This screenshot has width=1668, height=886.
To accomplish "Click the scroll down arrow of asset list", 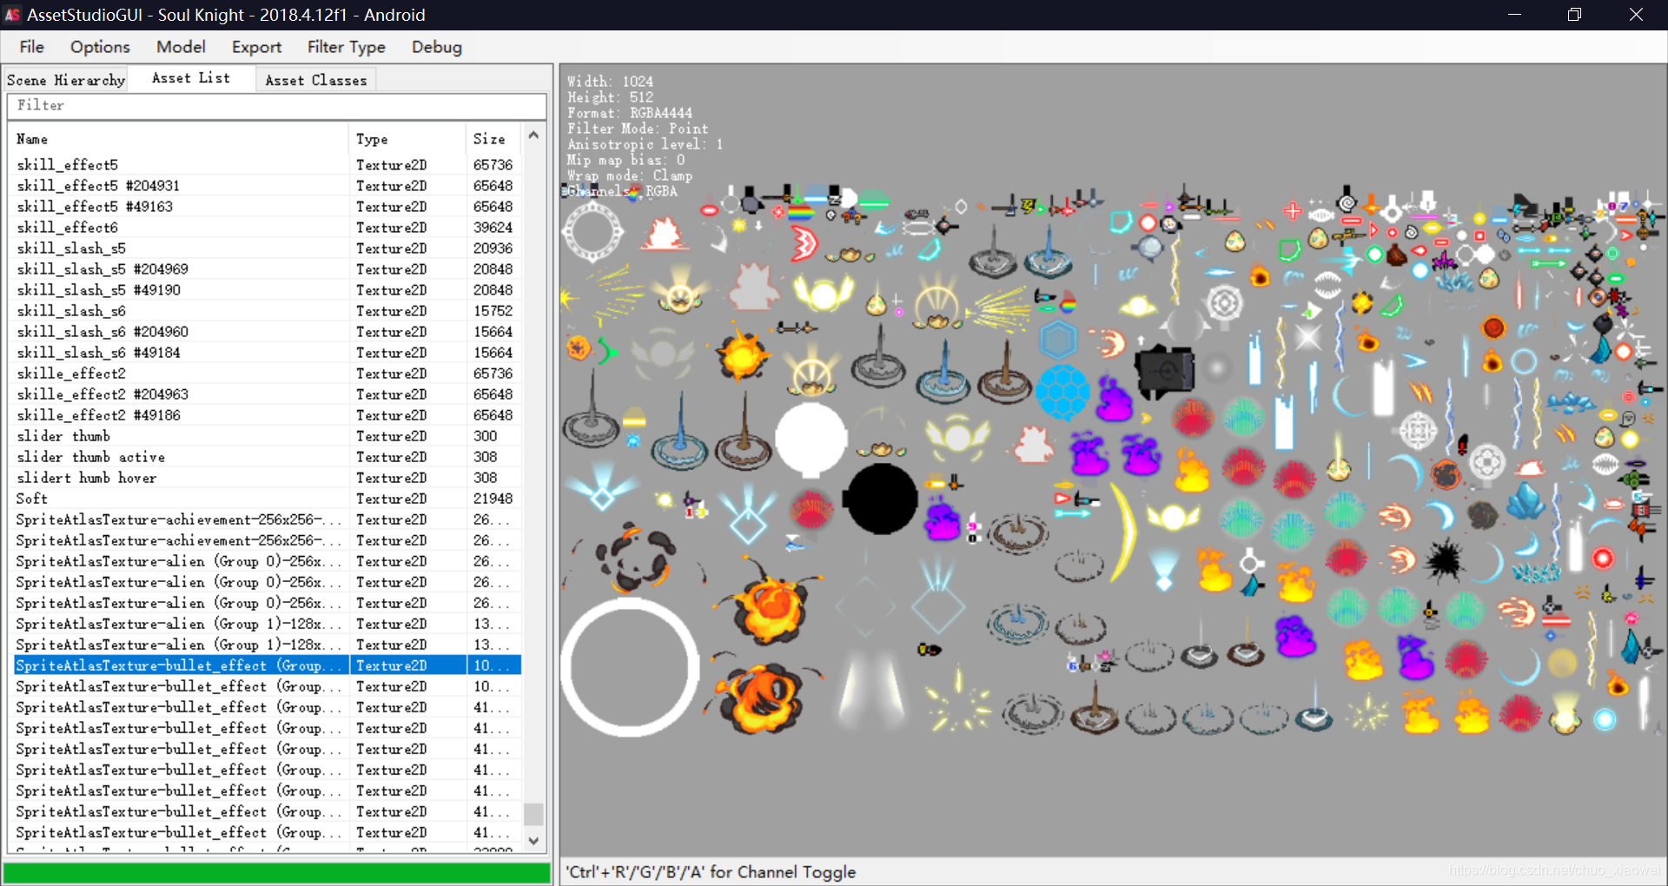I will tap(533, 840).
